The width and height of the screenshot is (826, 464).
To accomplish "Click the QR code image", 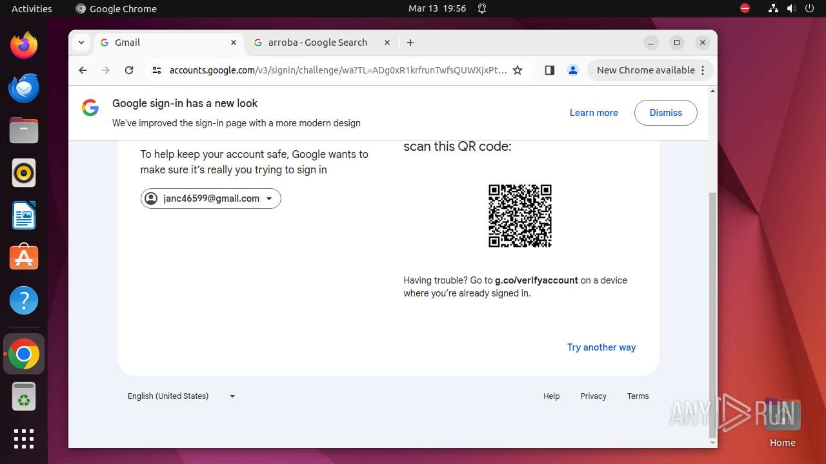I will tap(520, 216).
